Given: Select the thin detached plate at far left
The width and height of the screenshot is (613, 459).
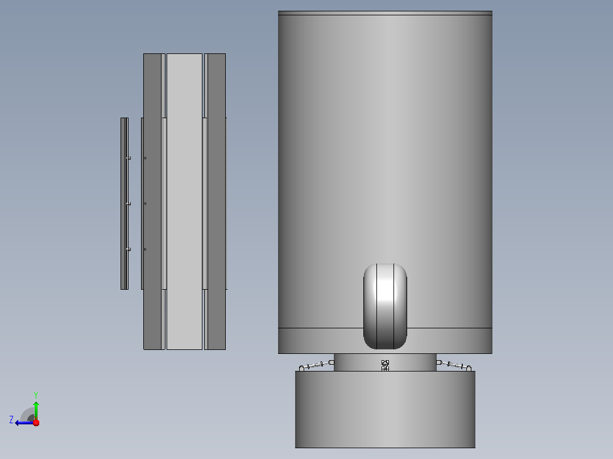Looking at the screenshot, I should [x=125, y=203].
